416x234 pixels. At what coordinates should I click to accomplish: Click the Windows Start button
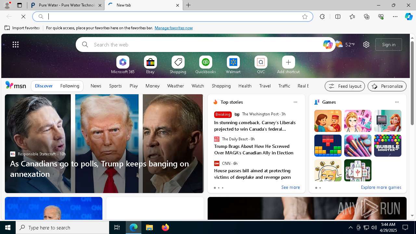(x=8, y=227)
